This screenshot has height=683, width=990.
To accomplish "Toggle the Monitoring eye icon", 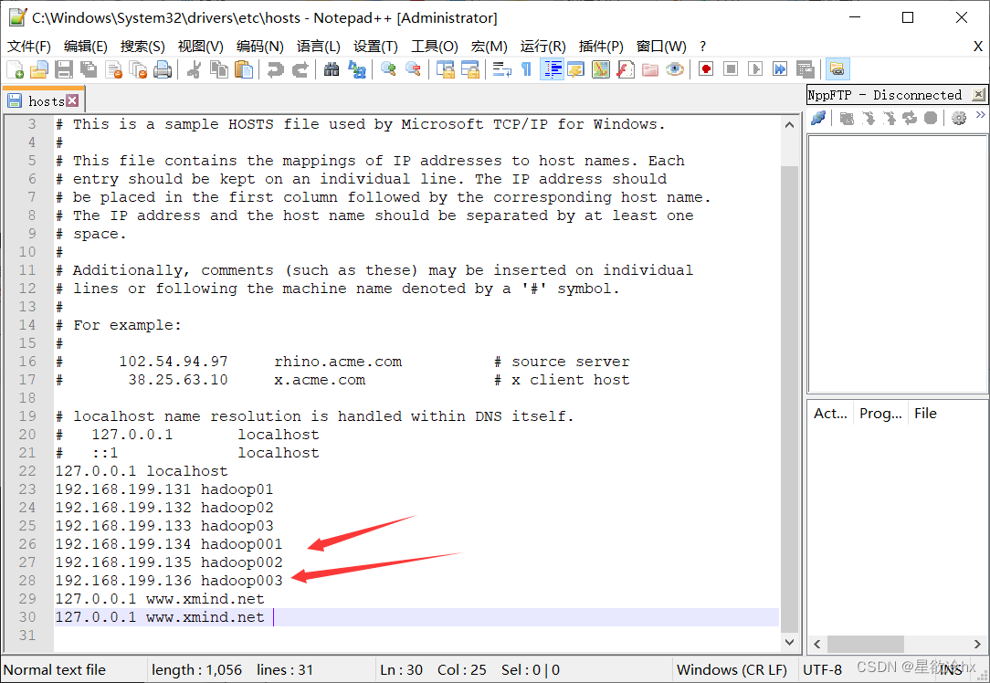I will [674, 69].
